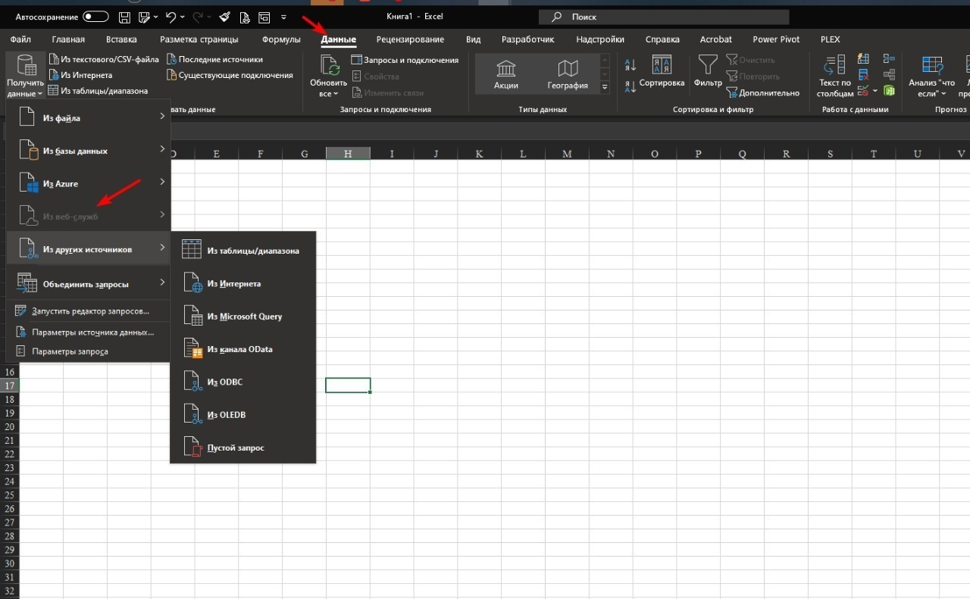This screenshot has height=599, width=970.
Task: Open the Undo history dropdown arrow
Action: pos(183,17)
